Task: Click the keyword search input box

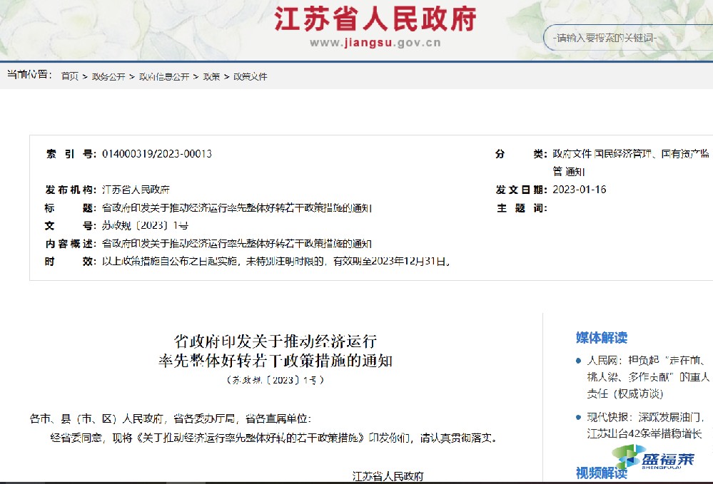Action: point(621,41)
